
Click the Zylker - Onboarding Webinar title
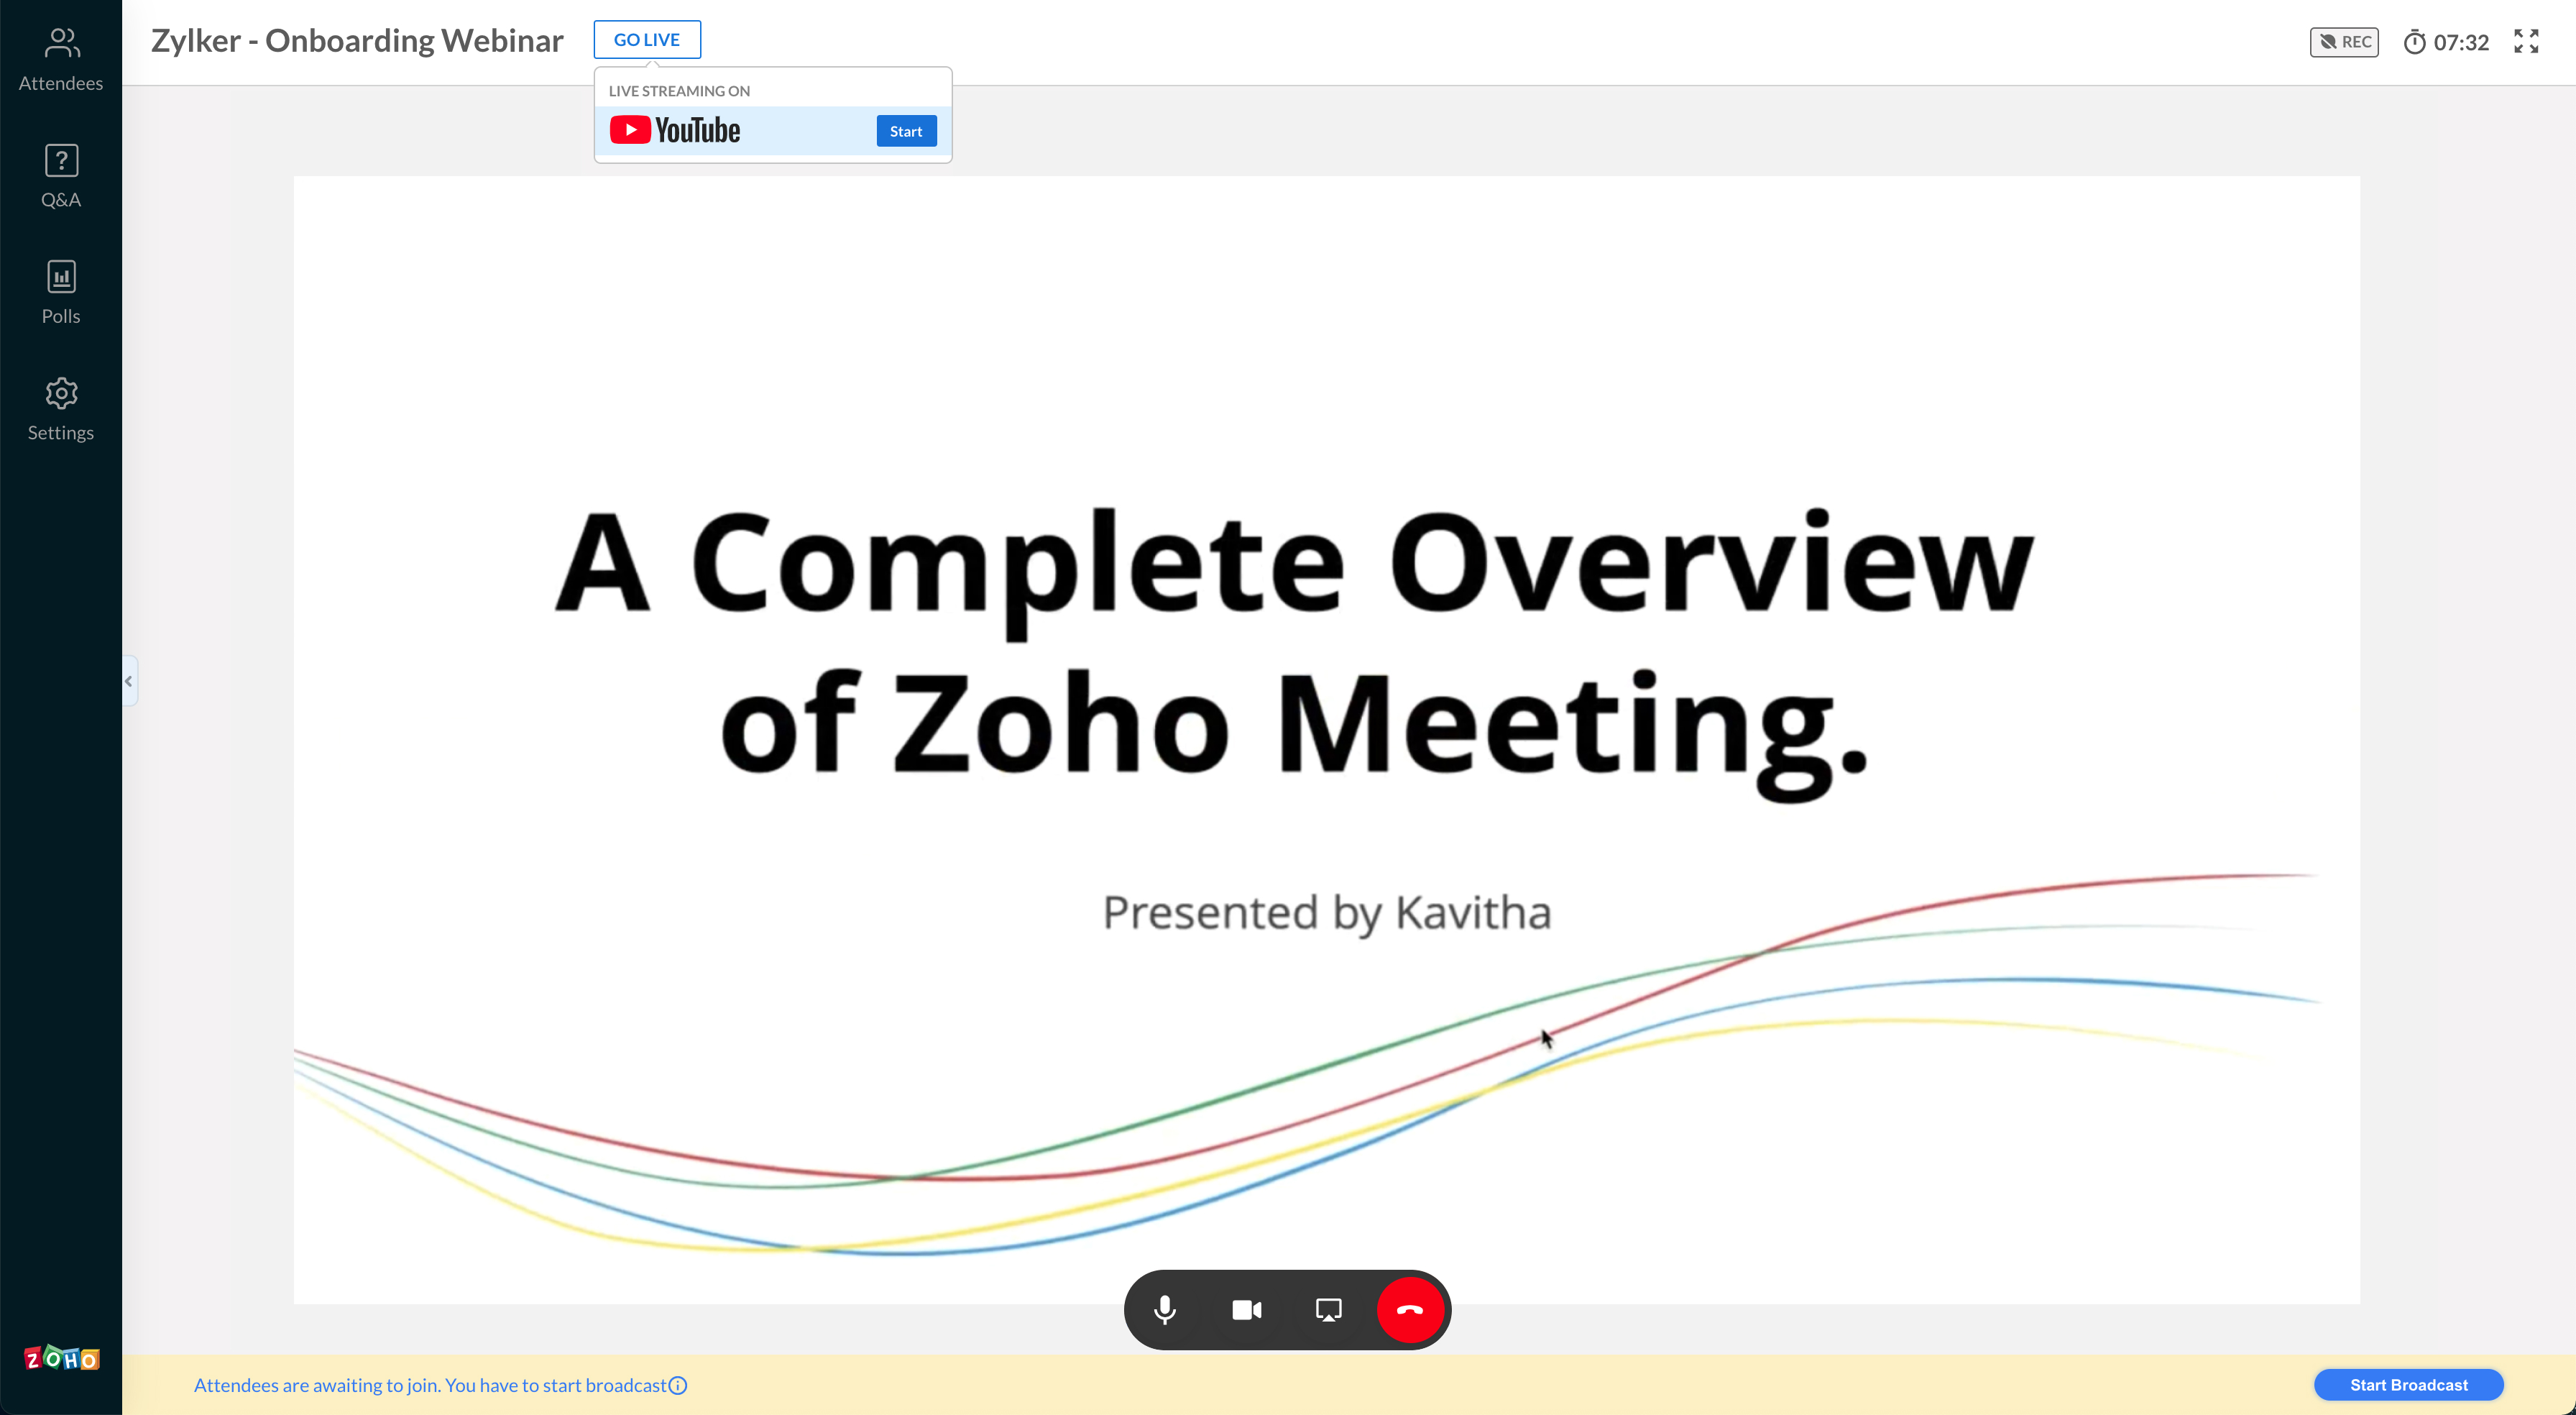[357, 40]
